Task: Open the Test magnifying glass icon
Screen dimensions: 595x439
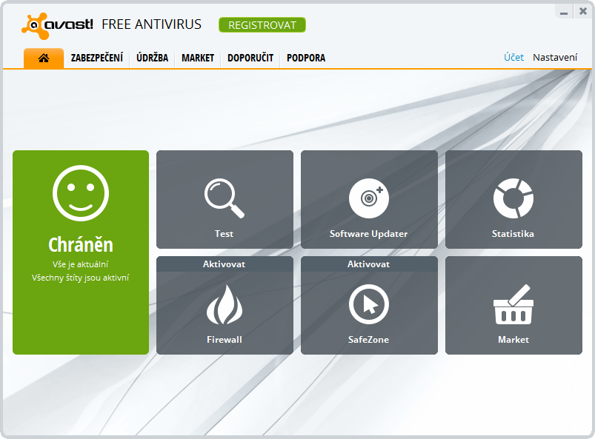Action: coord(225,198)
